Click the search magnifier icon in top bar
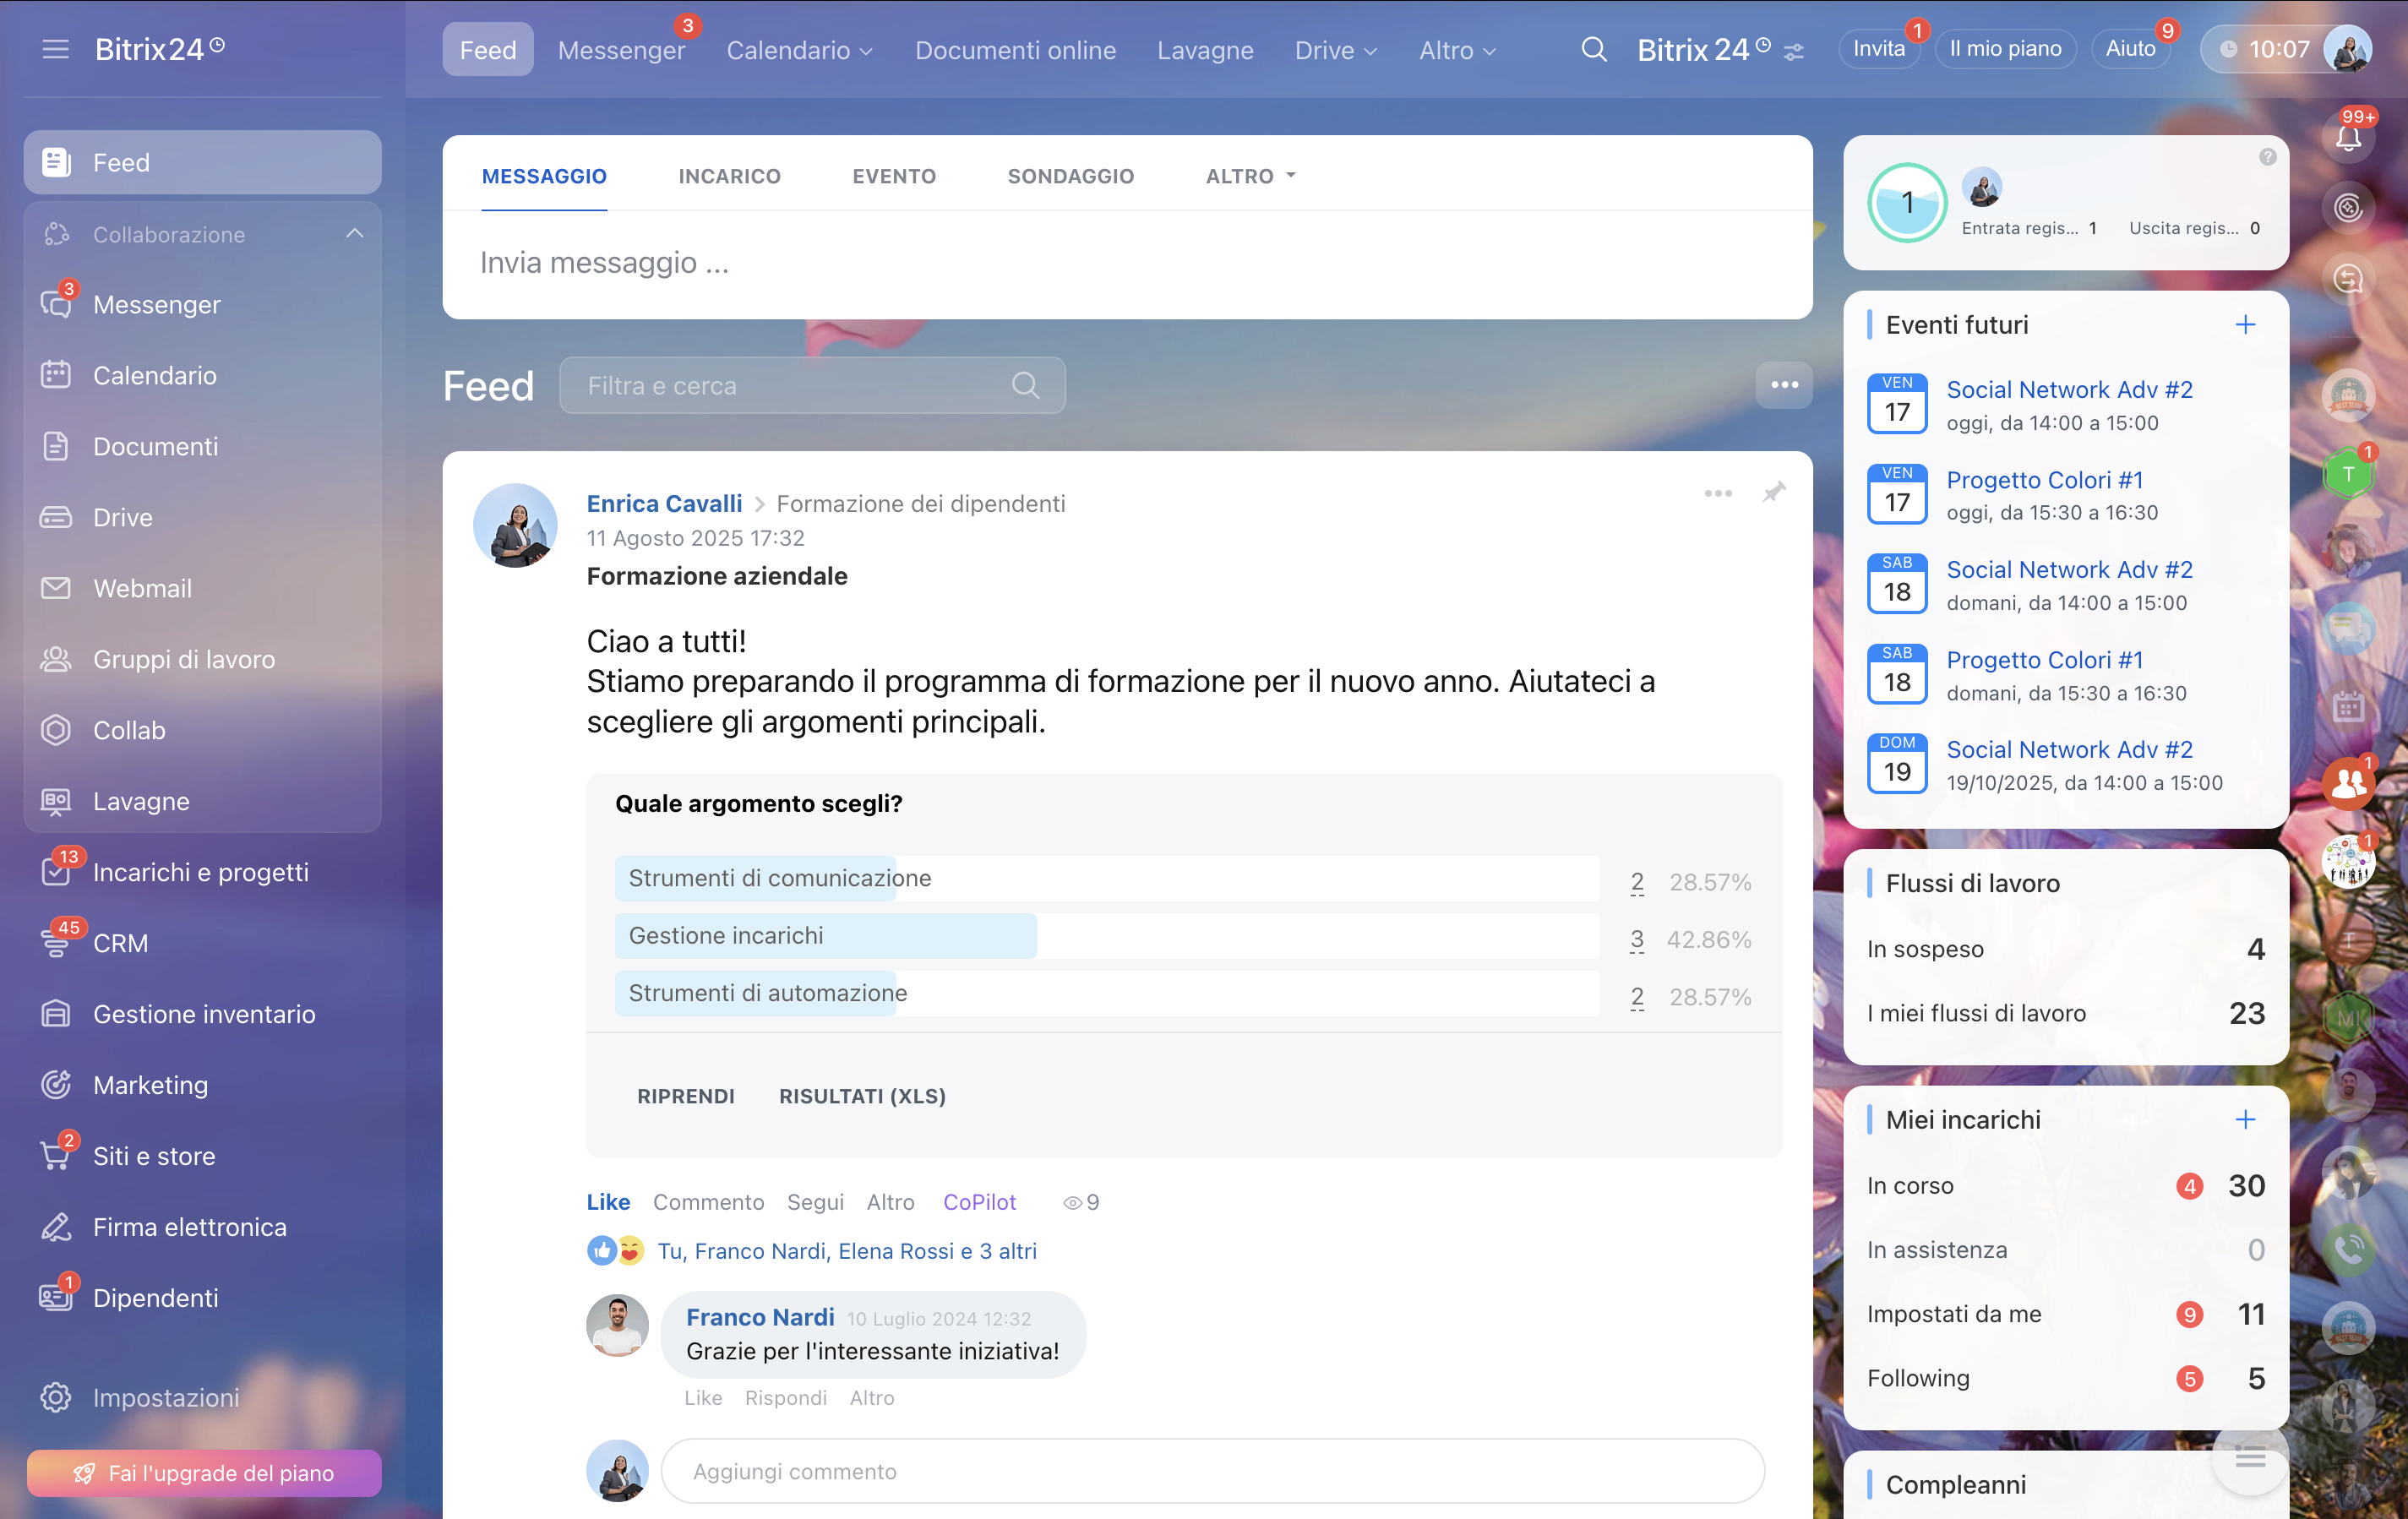Screen dimensions: 2408x1519 (x=1593, y=49)
